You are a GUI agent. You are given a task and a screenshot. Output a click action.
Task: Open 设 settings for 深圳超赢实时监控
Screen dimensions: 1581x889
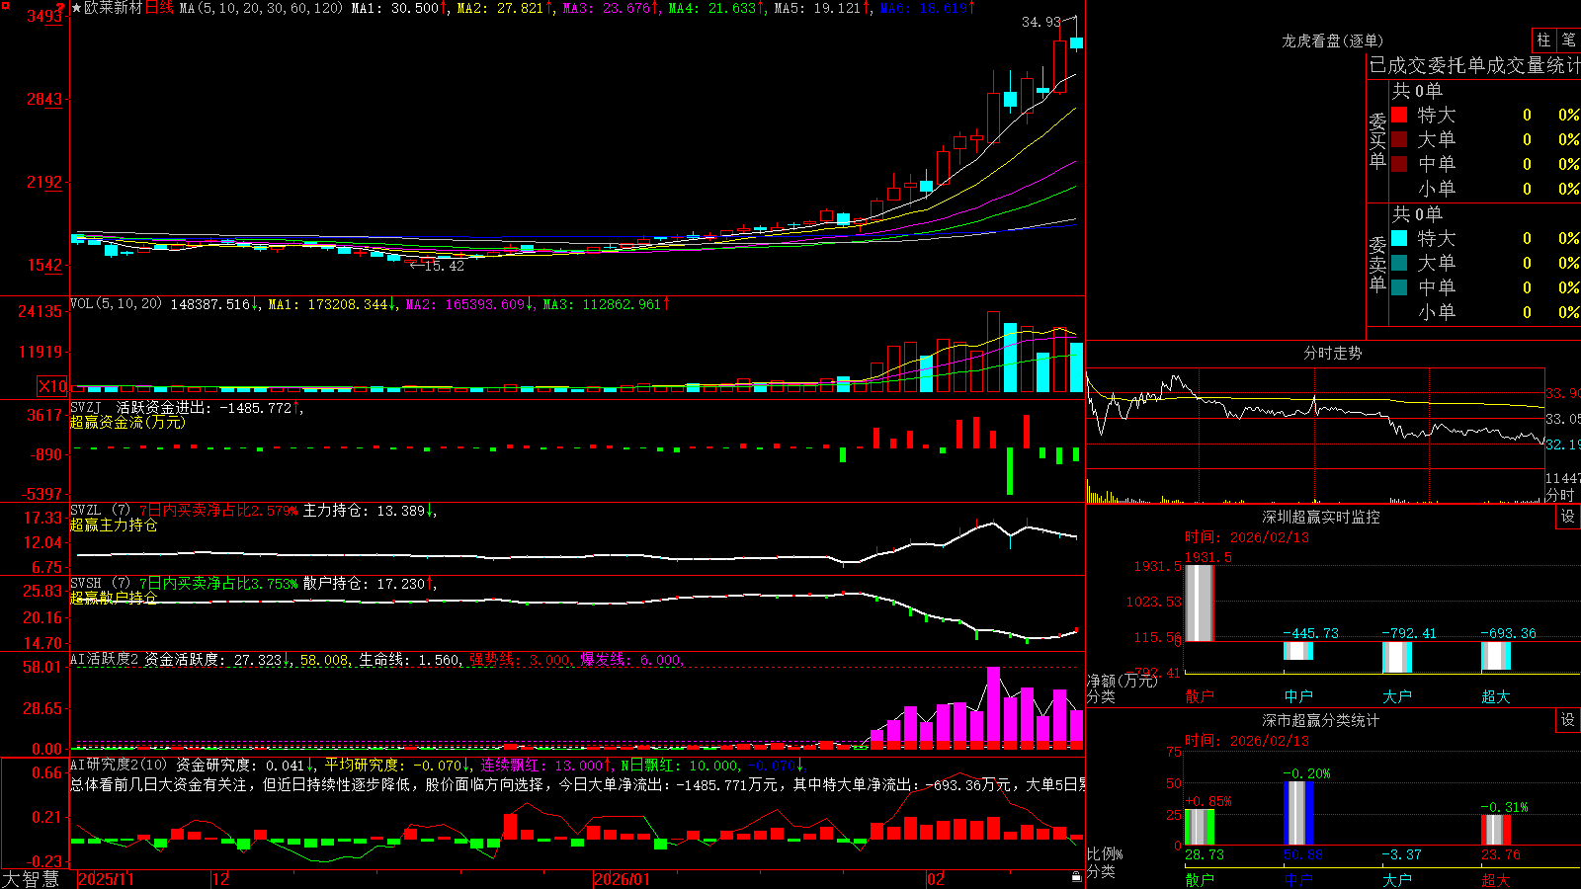point(1568,517)
